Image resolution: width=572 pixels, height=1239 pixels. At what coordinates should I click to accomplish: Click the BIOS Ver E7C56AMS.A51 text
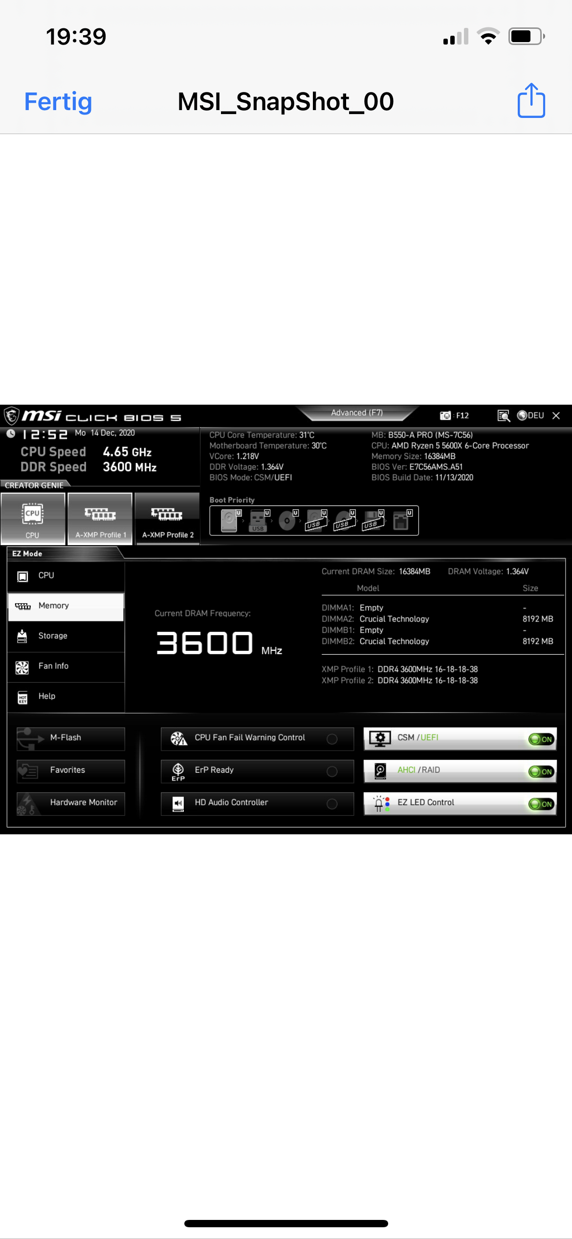click(417, 467)
